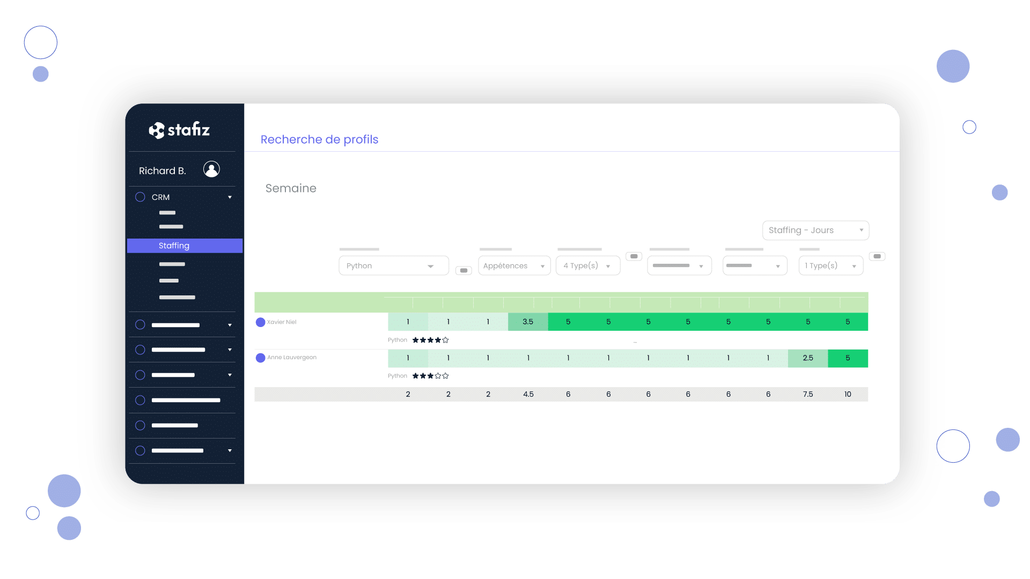Click Anne Lauvergeon's profile avatar icon
Image resolution: width=1030 pixels, height=579 pixels.
coord(263,357)
